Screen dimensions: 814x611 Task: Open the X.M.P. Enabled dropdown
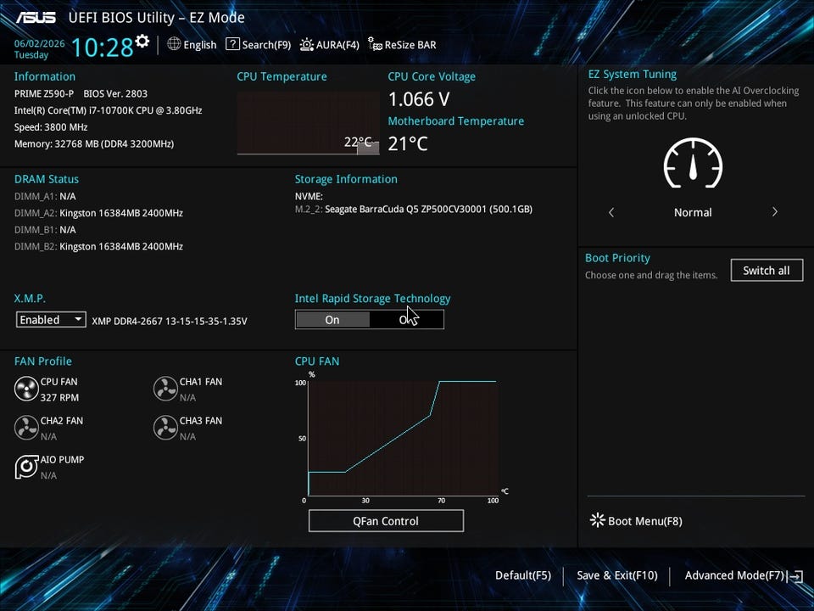pyautogui.click(x=51, y=320)
